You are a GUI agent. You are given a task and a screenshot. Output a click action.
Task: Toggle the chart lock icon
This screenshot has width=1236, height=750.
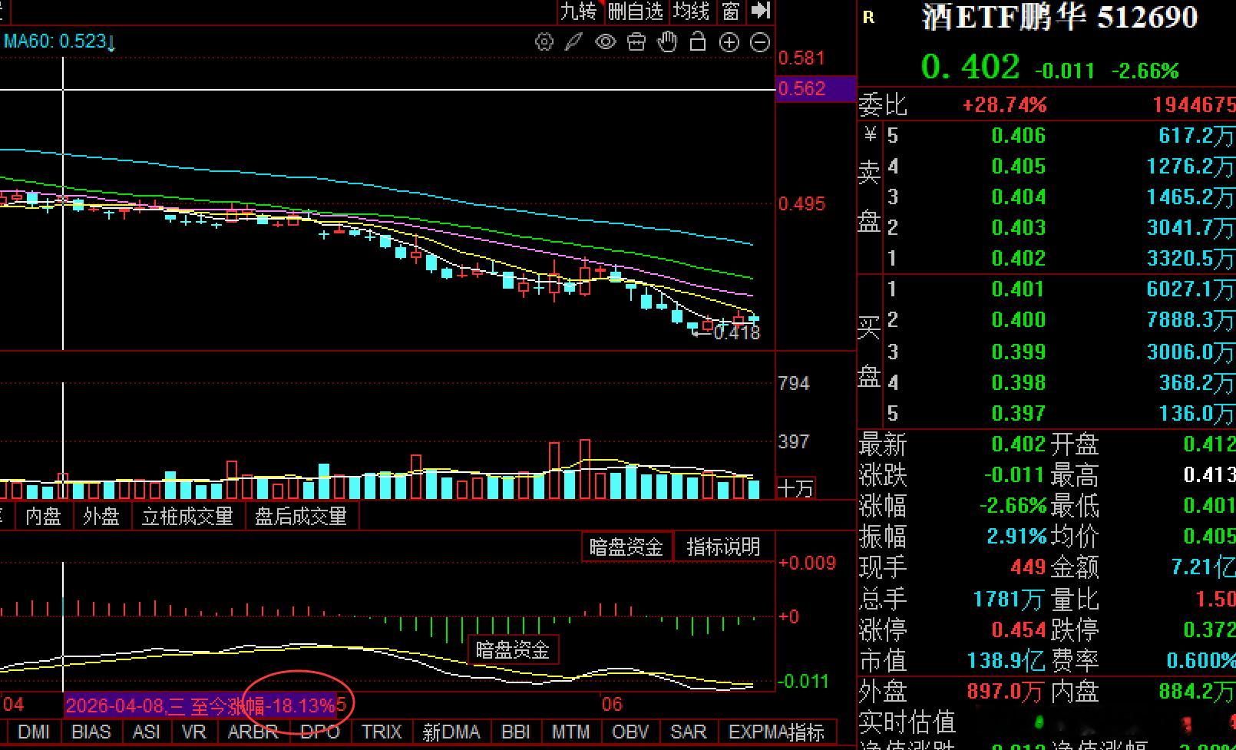click(x=698, y=41)
